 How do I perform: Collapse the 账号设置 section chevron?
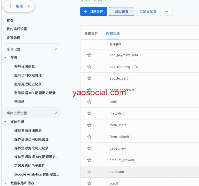point(56,49)
